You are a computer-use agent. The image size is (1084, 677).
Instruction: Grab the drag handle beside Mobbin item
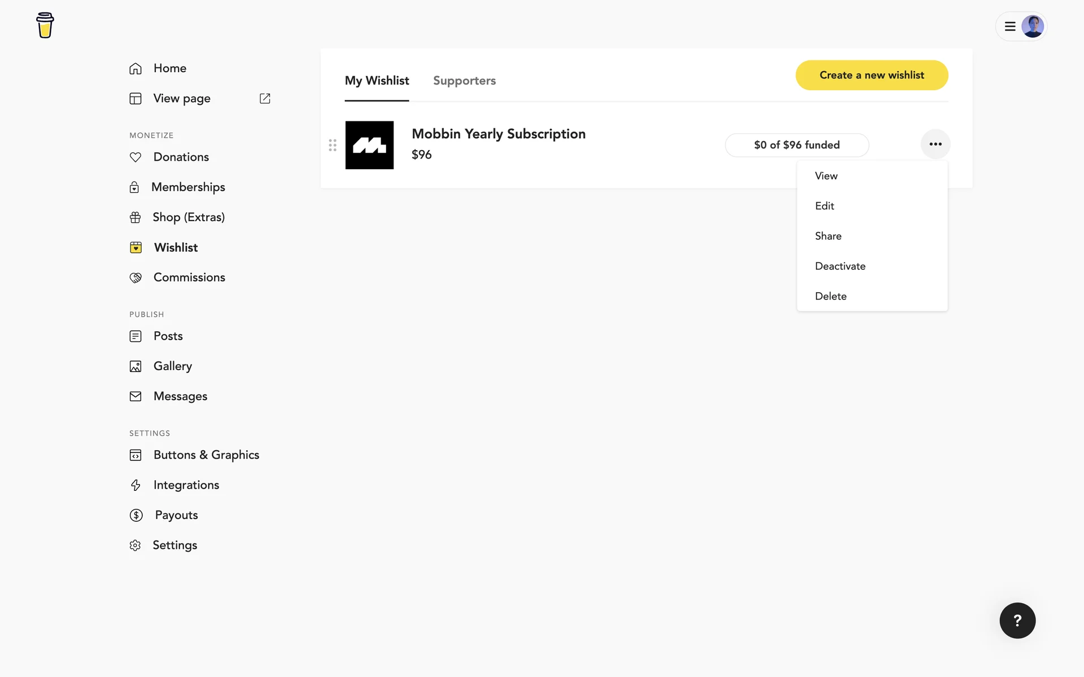(x=333, y=145)
